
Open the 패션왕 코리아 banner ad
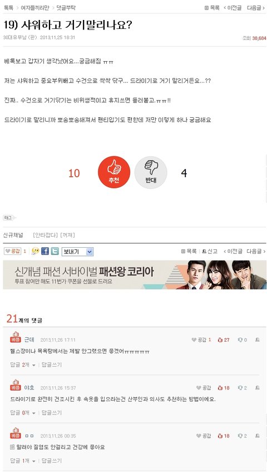[135, 275]
